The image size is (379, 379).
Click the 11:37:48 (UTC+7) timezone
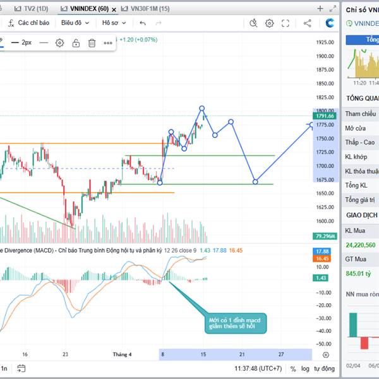[x=258, y=369]
